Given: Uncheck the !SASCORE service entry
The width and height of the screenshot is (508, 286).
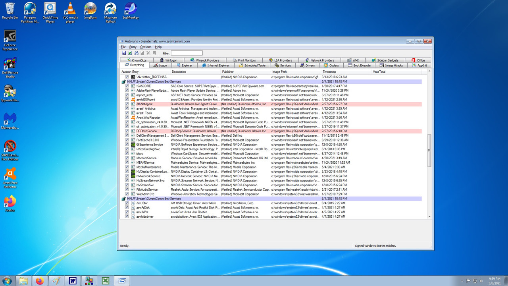Looking at the screenshot, I should pyautogui.click(x=127, y=86).
